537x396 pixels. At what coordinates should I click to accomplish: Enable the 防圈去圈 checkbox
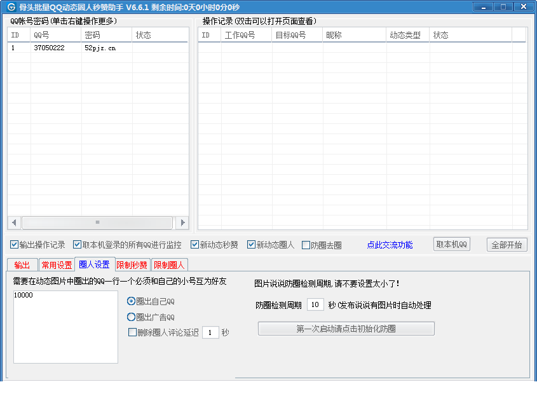[x=306, y=245]
